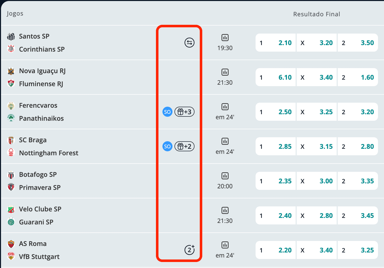
Task: Select Panathinaikos win odds 3.20
Action: pyautogui.click(x=358, y=112)
